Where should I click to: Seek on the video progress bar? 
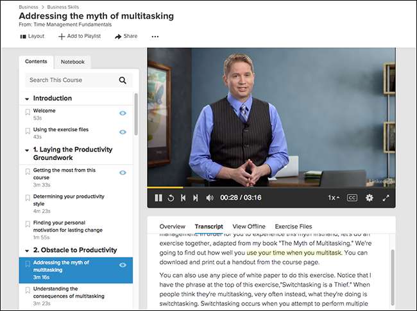click(271, 187)
